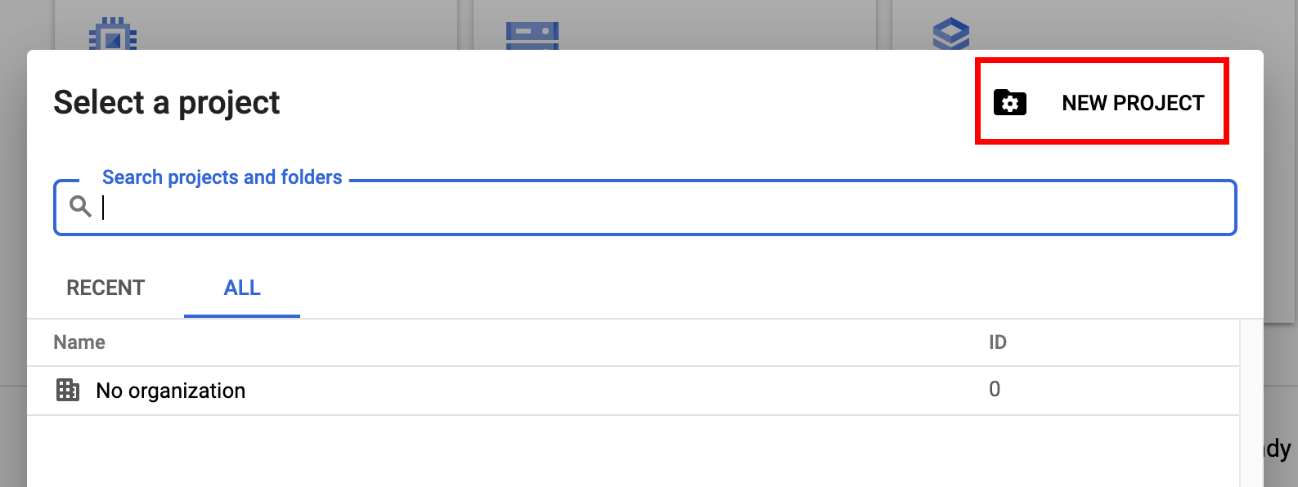Click the partially visible text right of dialog
Screen dimensions: 1298x487
(x=1278, y=449)
